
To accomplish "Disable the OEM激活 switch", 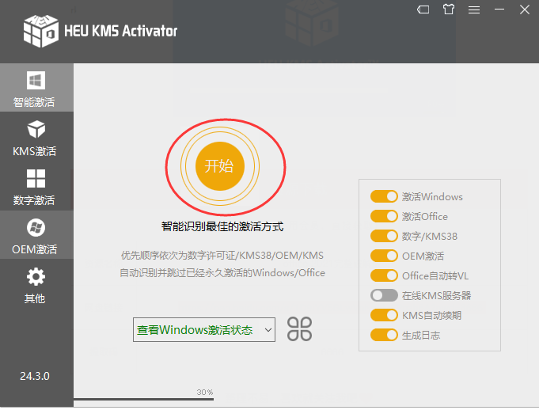I will [384, 256].
